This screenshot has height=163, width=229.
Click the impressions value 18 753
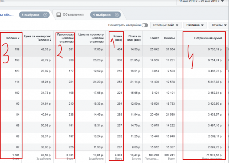point(170,104)
